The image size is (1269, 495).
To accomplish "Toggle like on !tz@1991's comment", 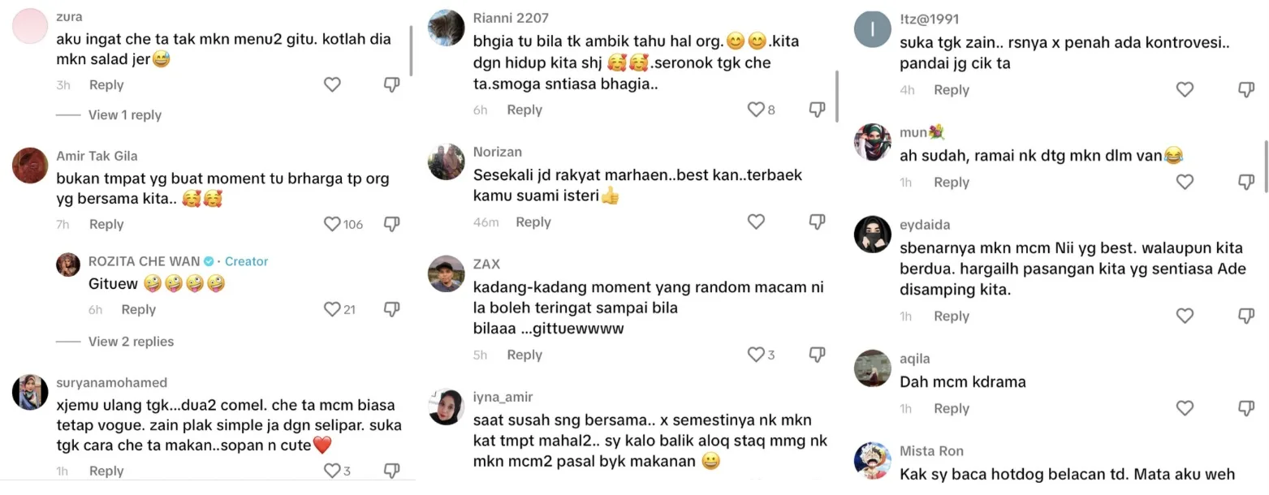I will click(x=1185, y=90).
